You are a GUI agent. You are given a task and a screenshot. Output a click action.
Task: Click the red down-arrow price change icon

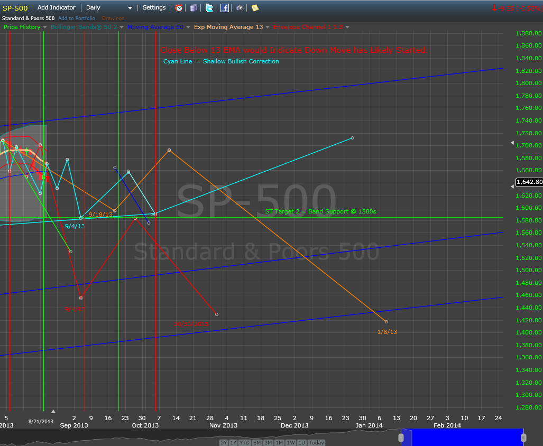(x=494, y=8)
